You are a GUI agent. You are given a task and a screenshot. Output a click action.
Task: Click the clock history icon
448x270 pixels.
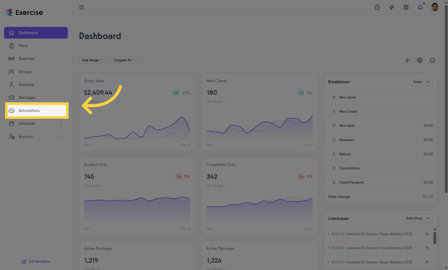click(377, 7)
